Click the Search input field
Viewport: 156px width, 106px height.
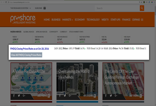(x=117, y=8)
